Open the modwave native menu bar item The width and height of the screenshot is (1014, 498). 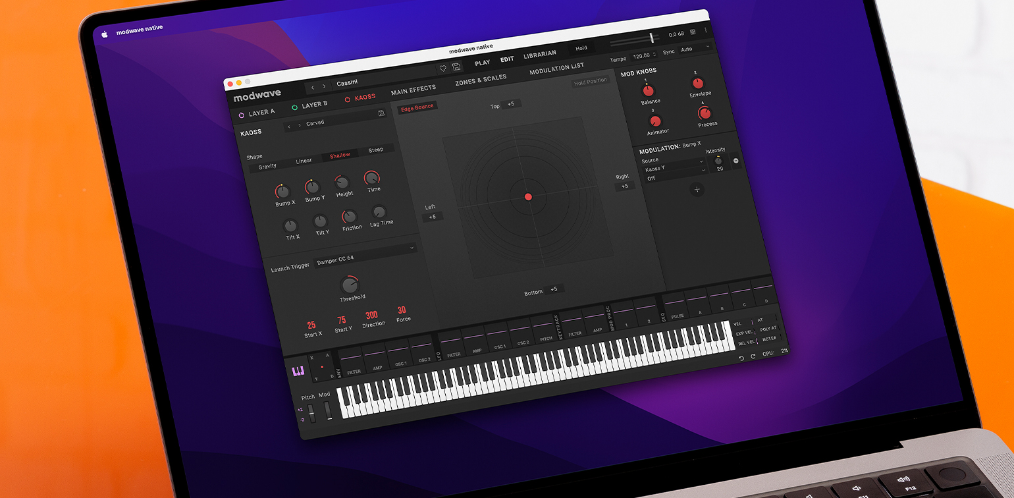pos(139,30)
